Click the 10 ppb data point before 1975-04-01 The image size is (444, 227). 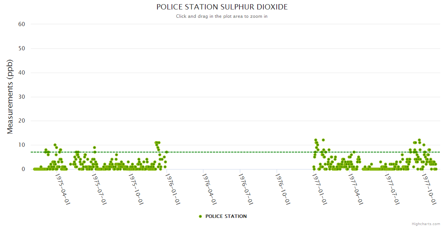click(55, 145)
